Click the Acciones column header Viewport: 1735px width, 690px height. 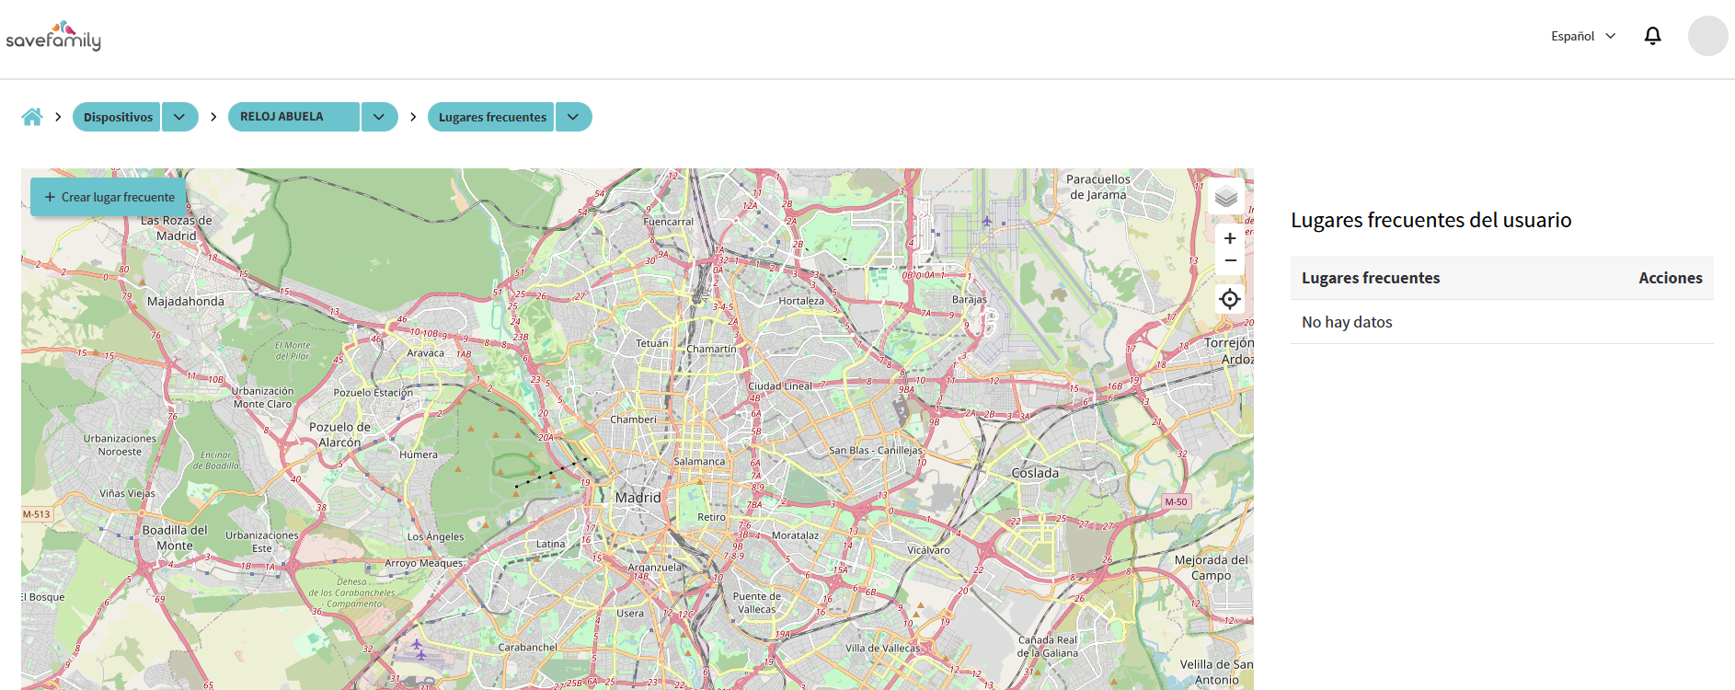(1671, 278)
